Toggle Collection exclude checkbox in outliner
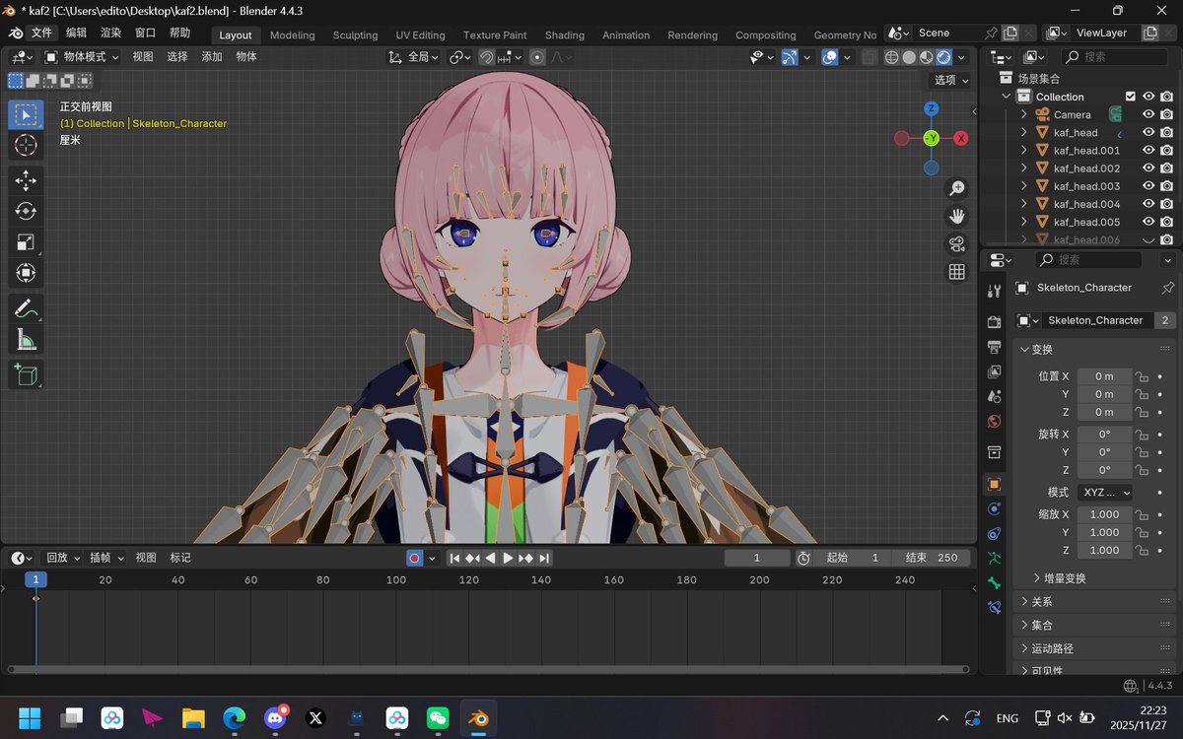Viewport: 1183px width, 739px height. click(x=1130, y=97)
